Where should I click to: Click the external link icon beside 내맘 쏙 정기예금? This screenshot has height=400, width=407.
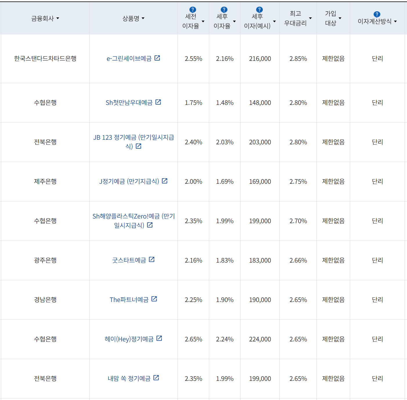coord(157,378)
